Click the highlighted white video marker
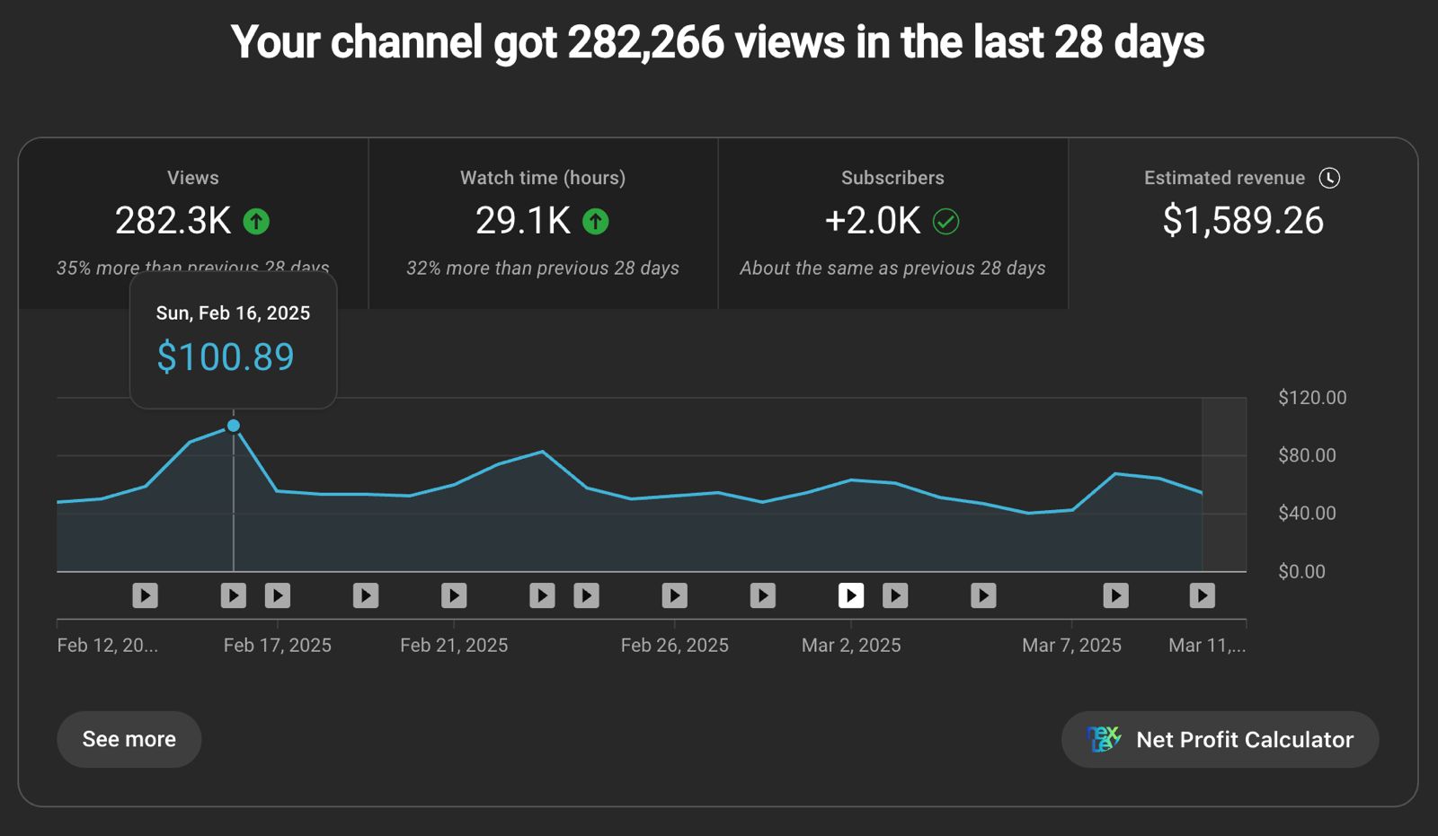 click(x=850, y=595)
